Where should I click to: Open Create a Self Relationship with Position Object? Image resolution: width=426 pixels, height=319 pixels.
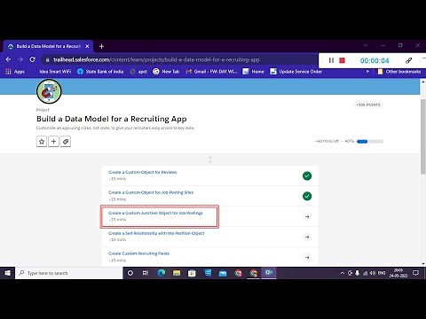156,233
